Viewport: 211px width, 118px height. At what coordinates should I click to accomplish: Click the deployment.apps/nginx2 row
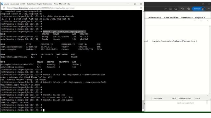39,57
